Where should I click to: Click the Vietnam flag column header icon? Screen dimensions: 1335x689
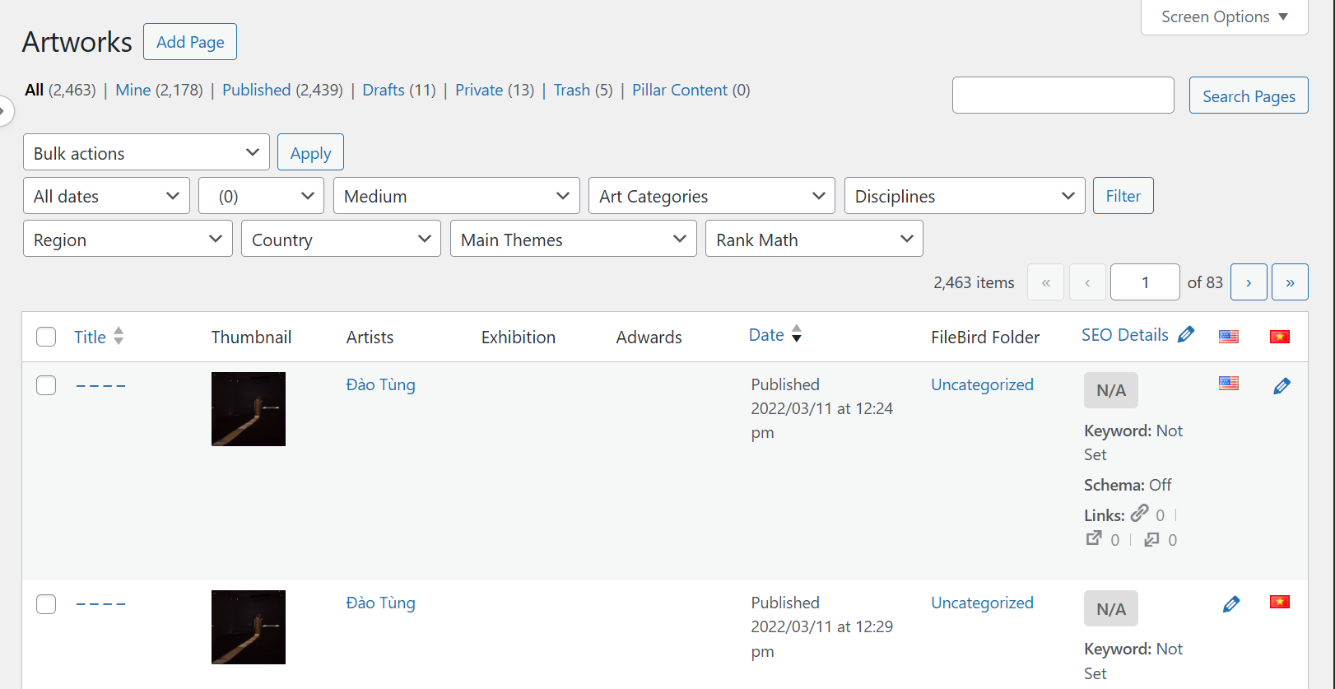1279,337
